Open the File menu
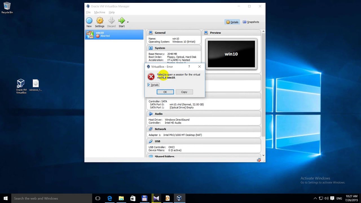The height and width of the screenshot is (203, 361). [x=88, y=12]
